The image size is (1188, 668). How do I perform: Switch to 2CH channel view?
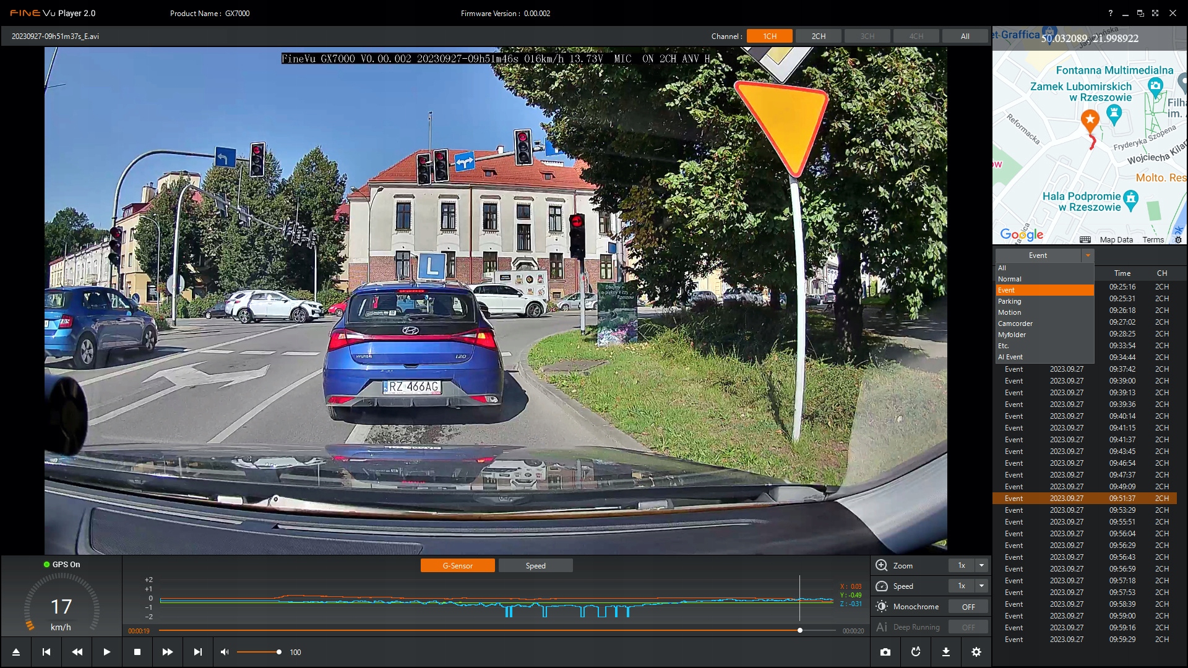point(818,36)
